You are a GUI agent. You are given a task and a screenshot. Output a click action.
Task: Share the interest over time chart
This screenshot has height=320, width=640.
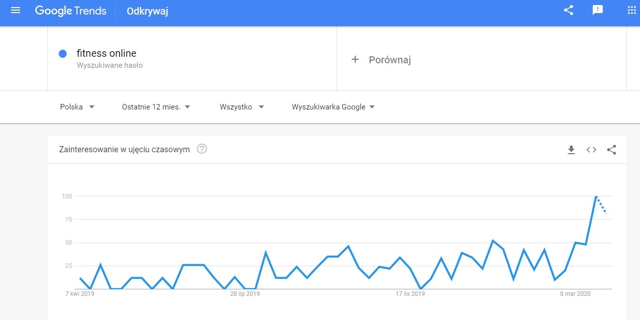(611, 150)
